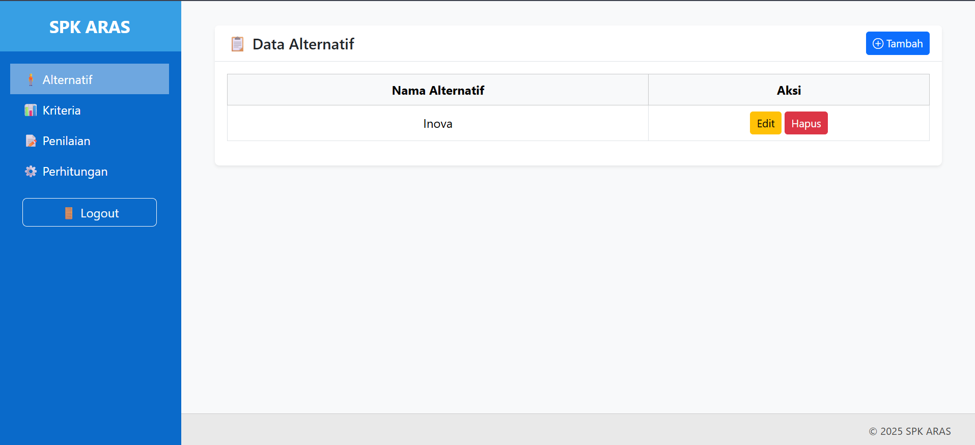Go to the Kriteria menu item

pos(62,110)
